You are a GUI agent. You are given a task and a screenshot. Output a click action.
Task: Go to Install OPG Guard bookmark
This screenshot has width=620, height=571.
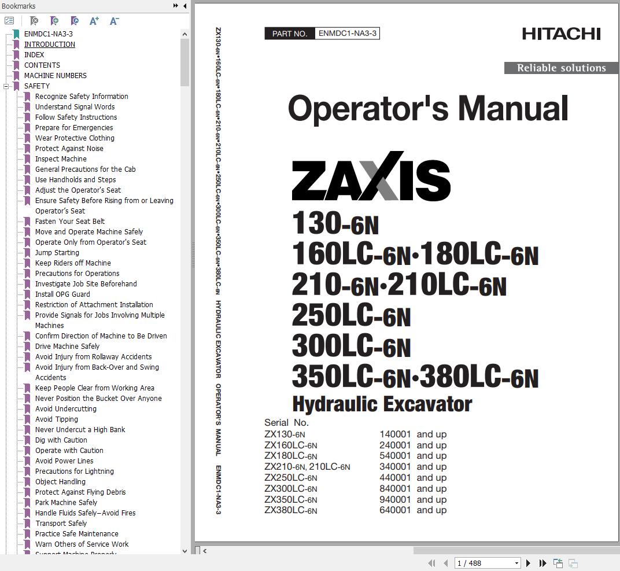[x=62, y=294]
